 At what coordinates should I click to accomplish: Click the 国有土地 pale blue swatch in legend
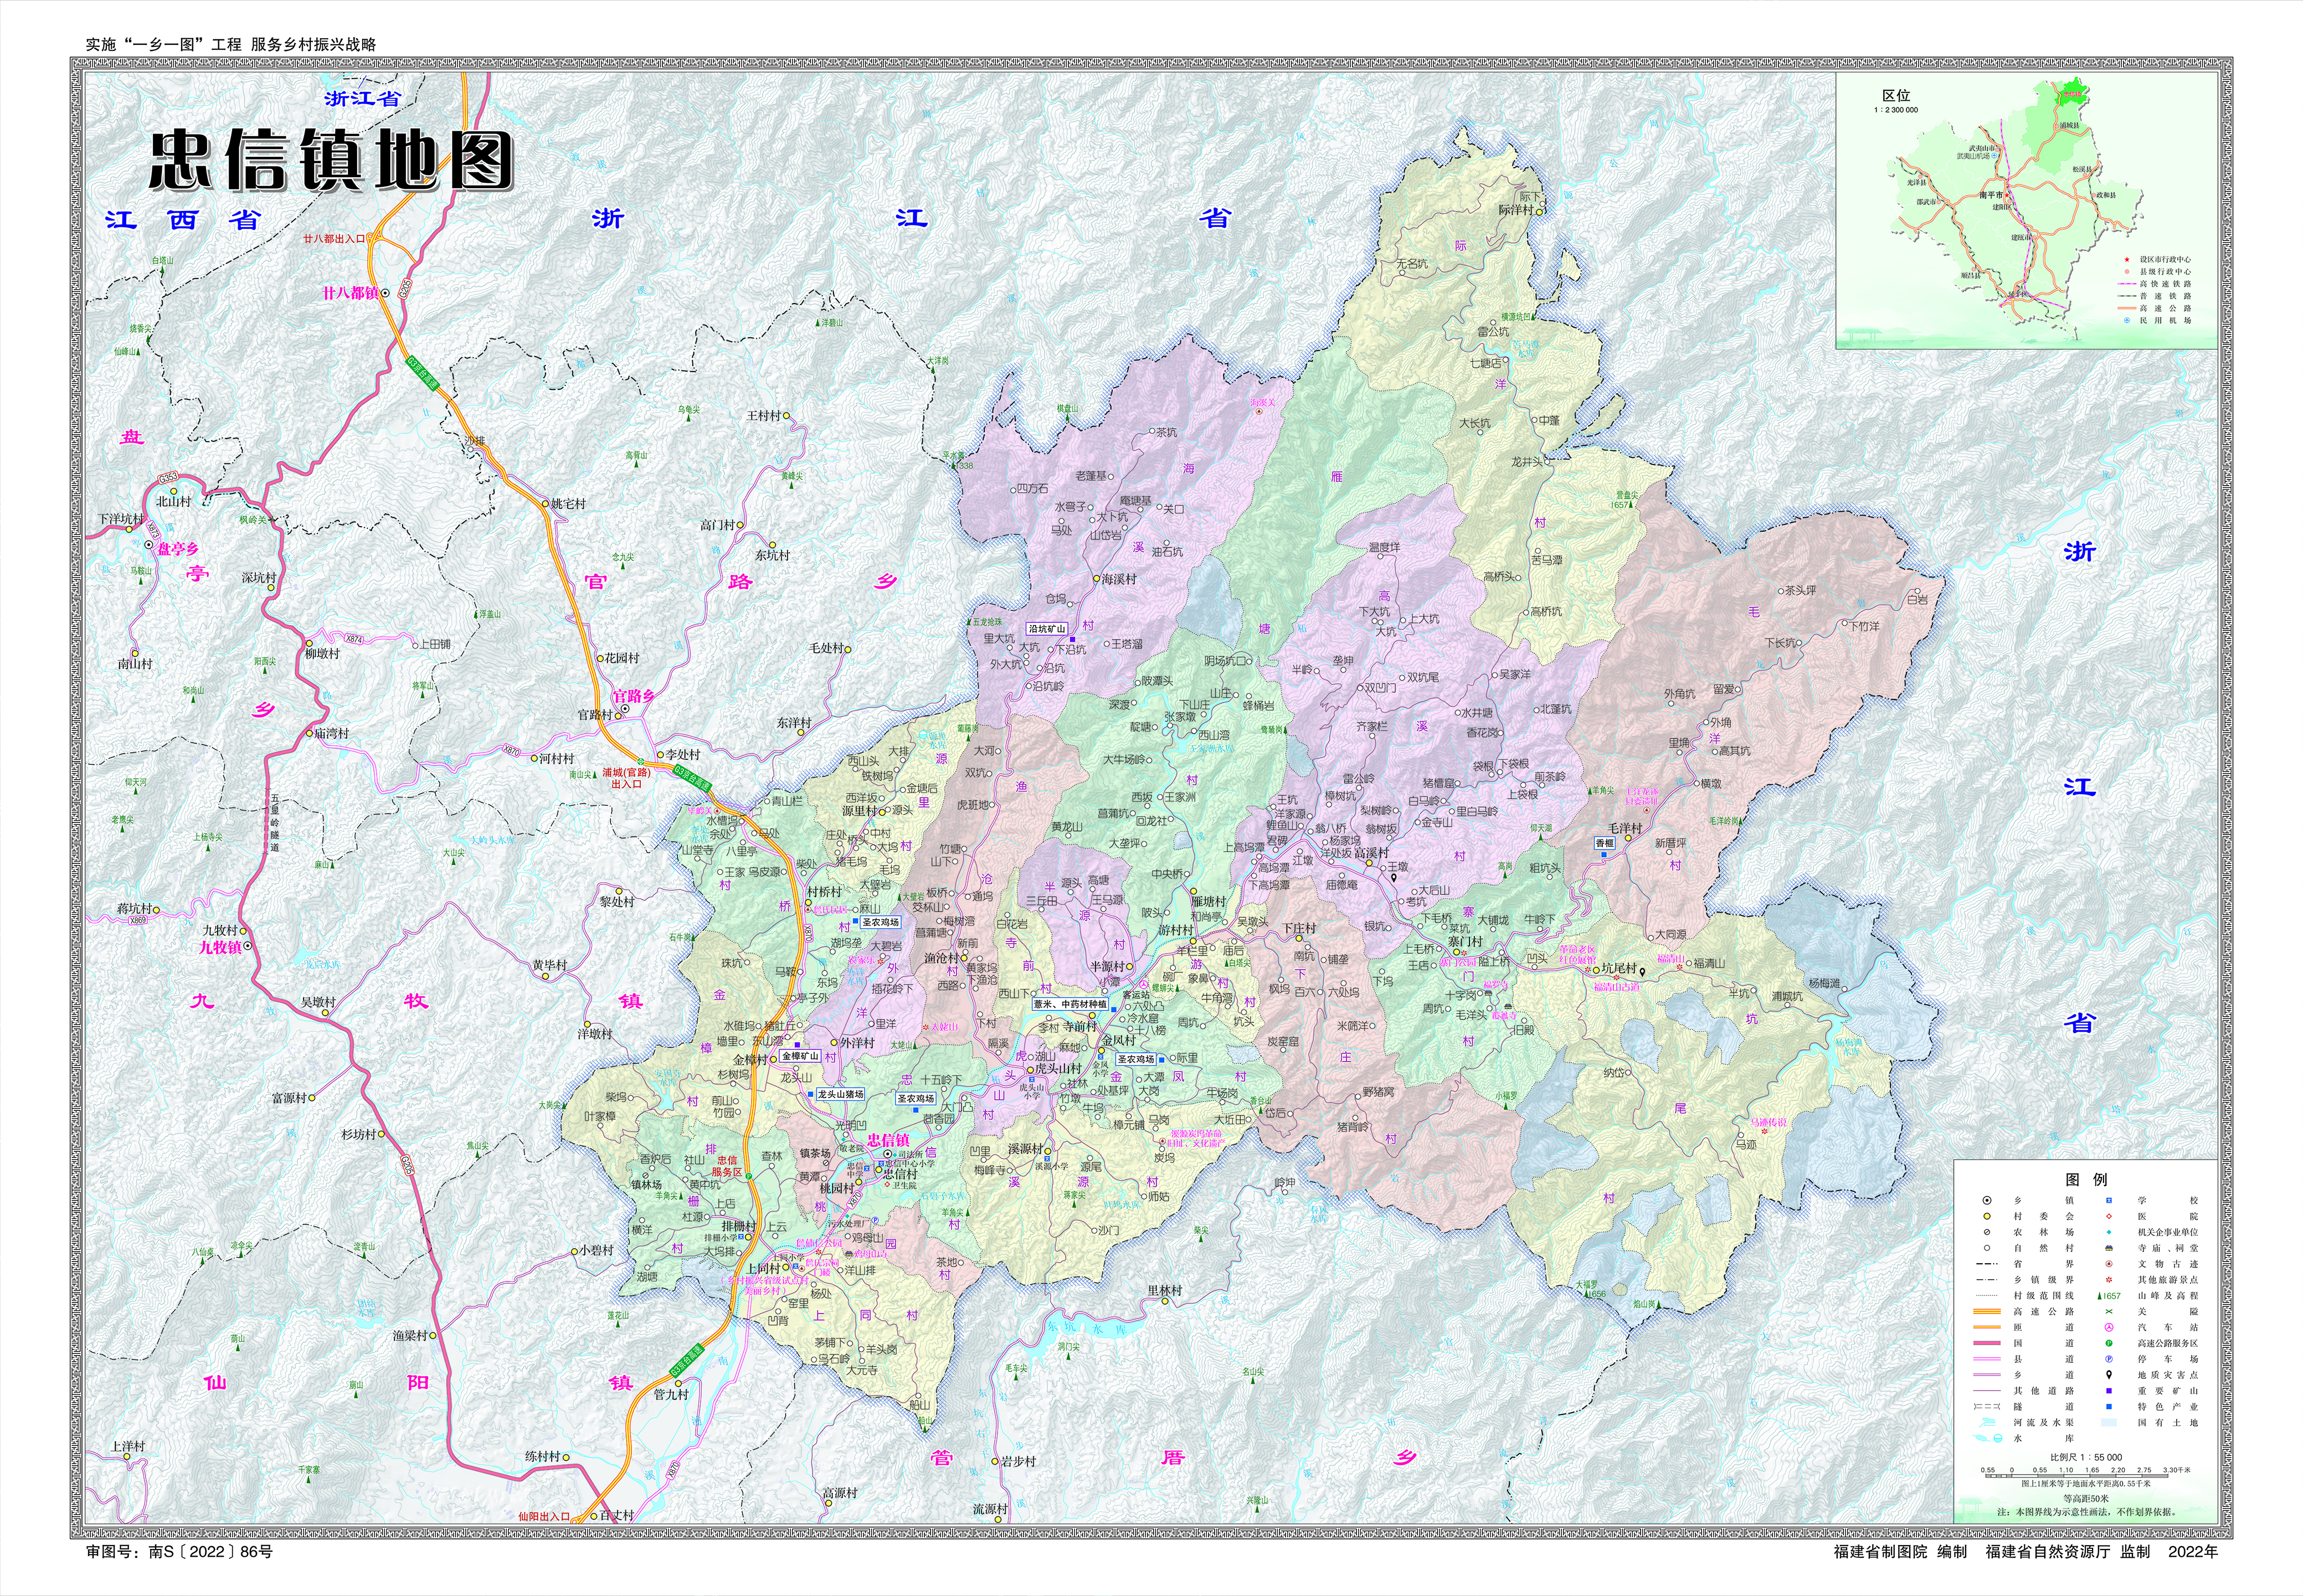(2109, 1423)
